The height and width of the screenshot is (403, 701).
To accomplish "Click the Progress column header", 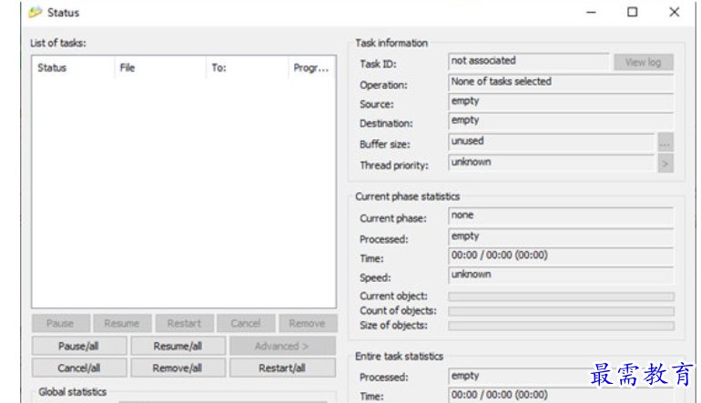I will point(310,68).
